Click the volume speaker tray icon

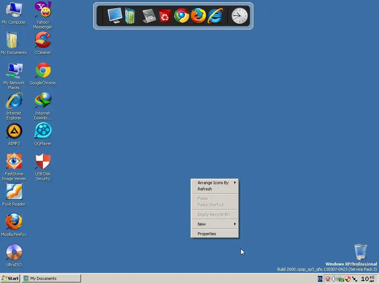click(334, 279)
